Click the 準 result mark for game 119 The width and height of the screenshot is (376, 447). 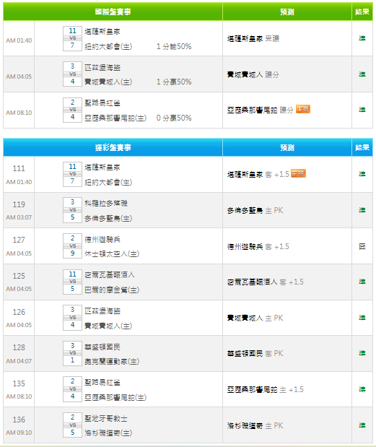(362, 210)
